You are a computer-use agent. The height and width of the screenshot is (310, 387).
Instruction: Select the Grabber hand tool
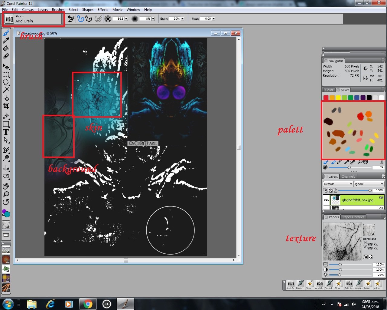[6, 186]
